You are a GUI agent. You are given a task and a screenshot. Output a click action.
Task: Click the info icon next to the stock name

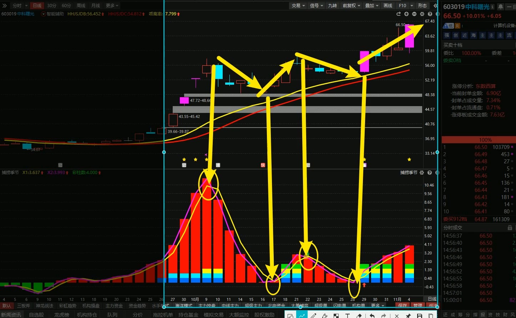pos(492,7)
